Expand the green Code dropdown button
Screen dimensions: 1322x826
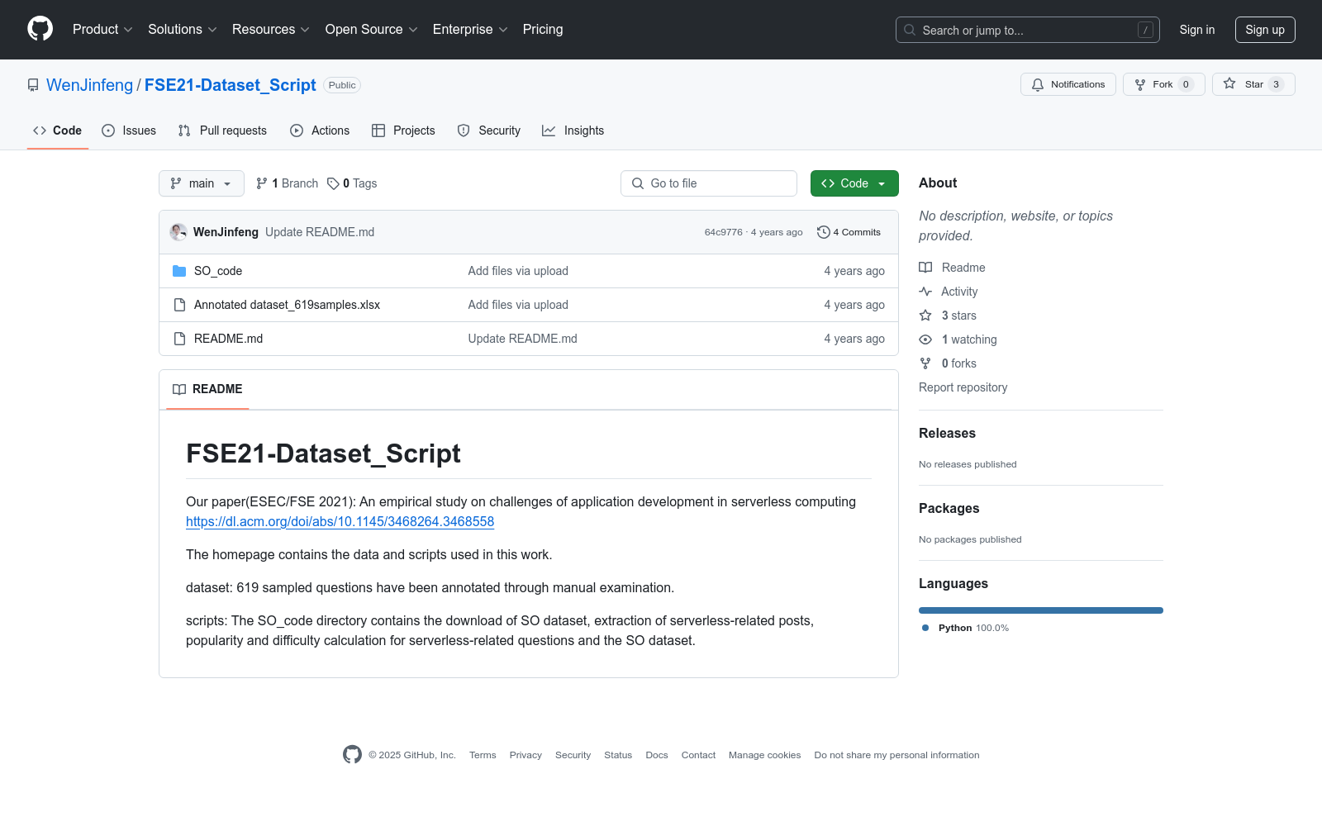854,183
